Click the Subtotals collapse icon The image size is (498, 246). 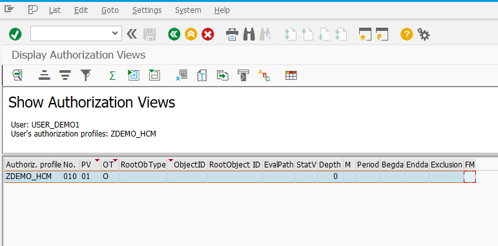click(x=154, y=75)
